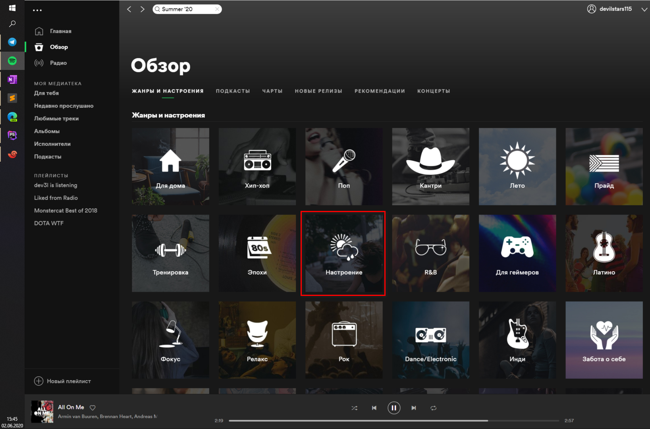Open Подкасты in the sidebar library
Screen dimensions: 650x429
48,157
